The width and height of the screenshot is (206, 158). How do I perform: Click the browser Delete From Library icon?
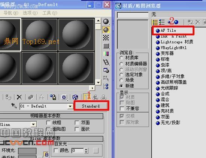(198, 22)
